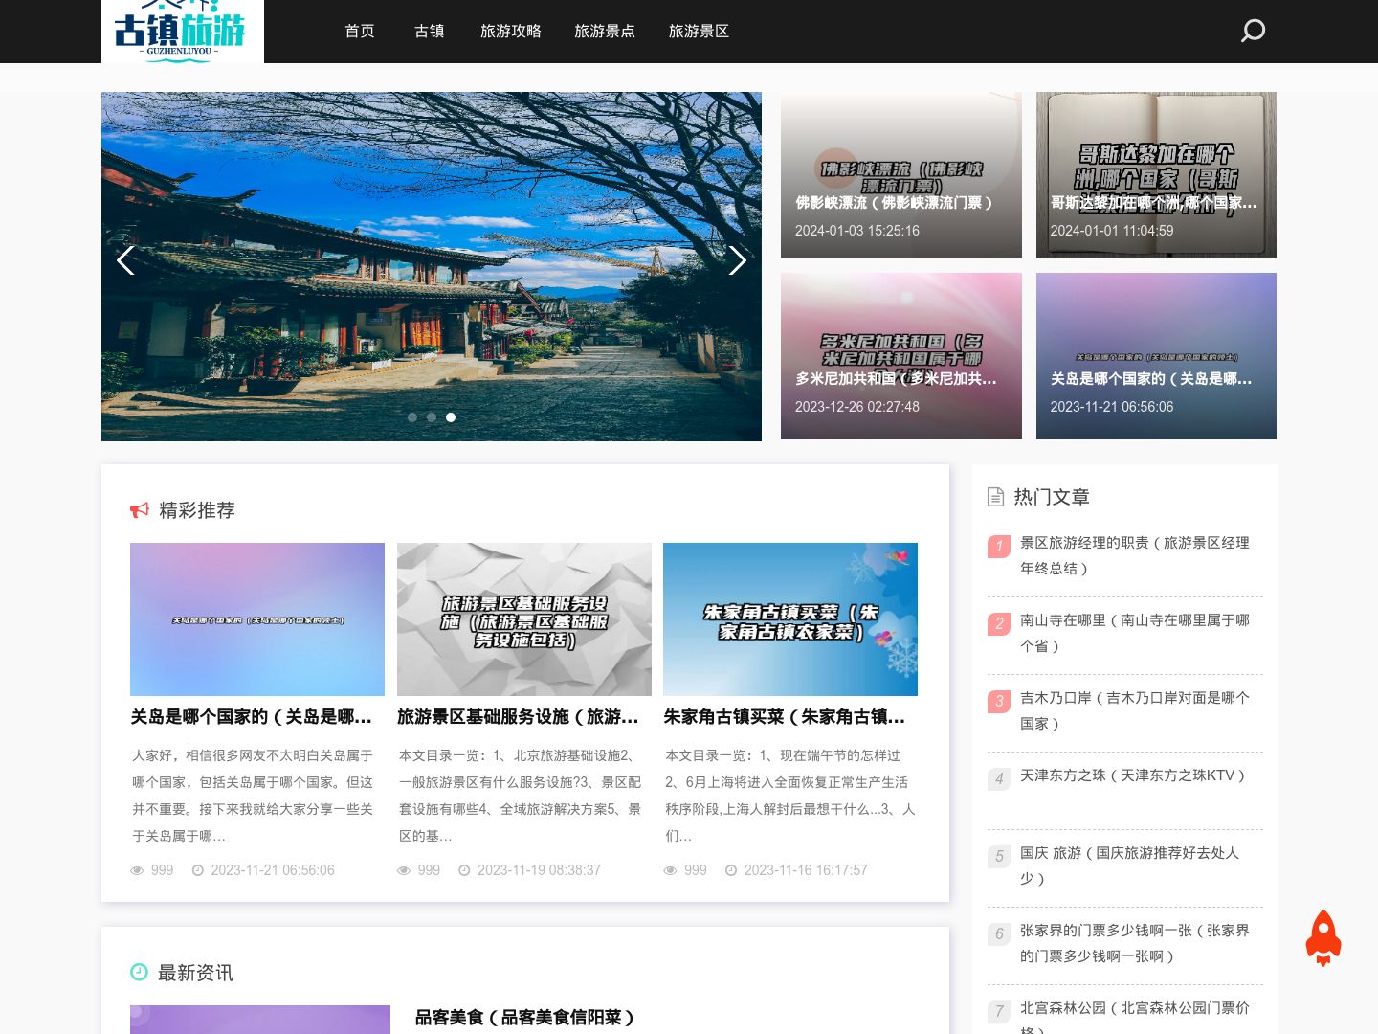Click the date 2023-11-21 06:56:06 under 关岛 article
The width and height of the screenshot is (1378, 1034).
coord(273,870)
